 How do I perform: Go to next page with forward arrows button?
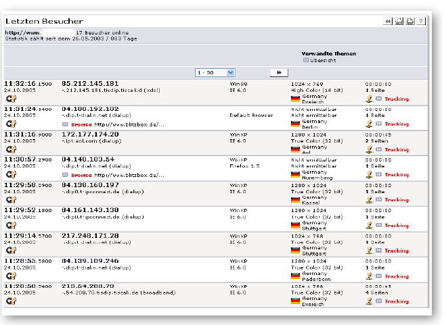(279, 73)
